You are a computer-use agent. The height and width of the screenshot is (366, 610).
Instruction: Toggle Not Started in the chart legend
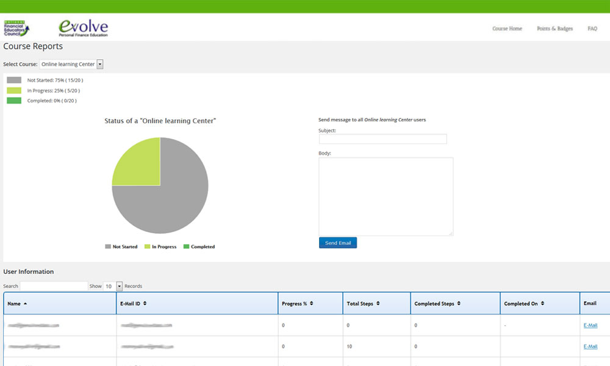click(121, 246)
